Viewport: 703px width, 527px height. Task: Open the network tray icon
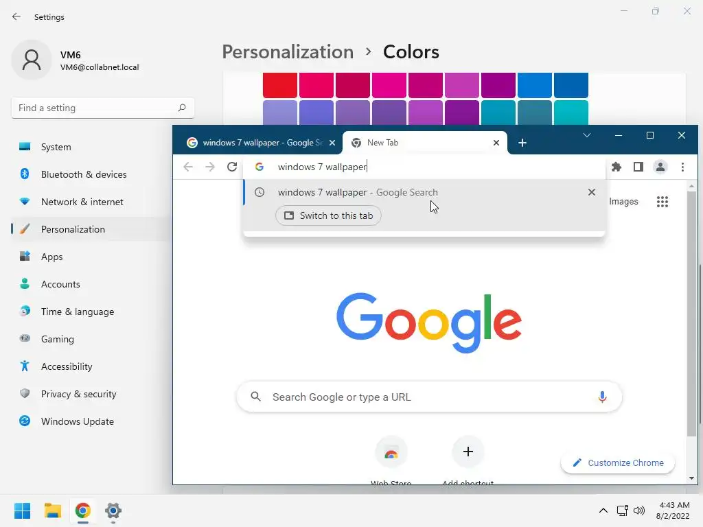coord(622,511)
